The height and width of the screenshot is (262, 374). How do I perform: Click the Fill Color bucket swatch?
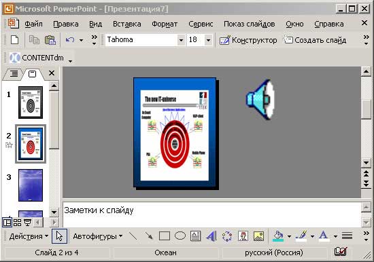click(278, 236)
